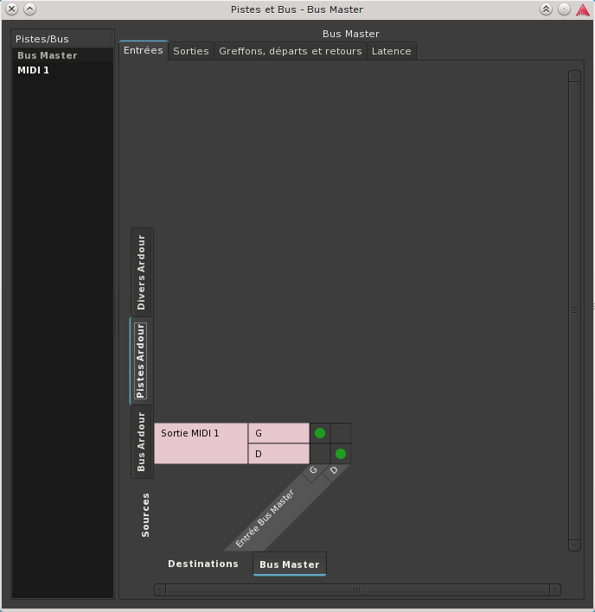Click the D channel row label

[x=278, y=454]
